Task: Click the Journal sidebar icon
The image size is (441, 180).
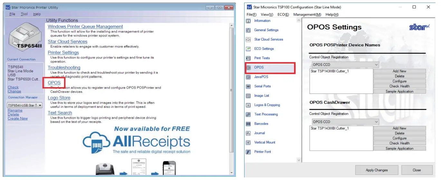Action: tap(248, 133)
